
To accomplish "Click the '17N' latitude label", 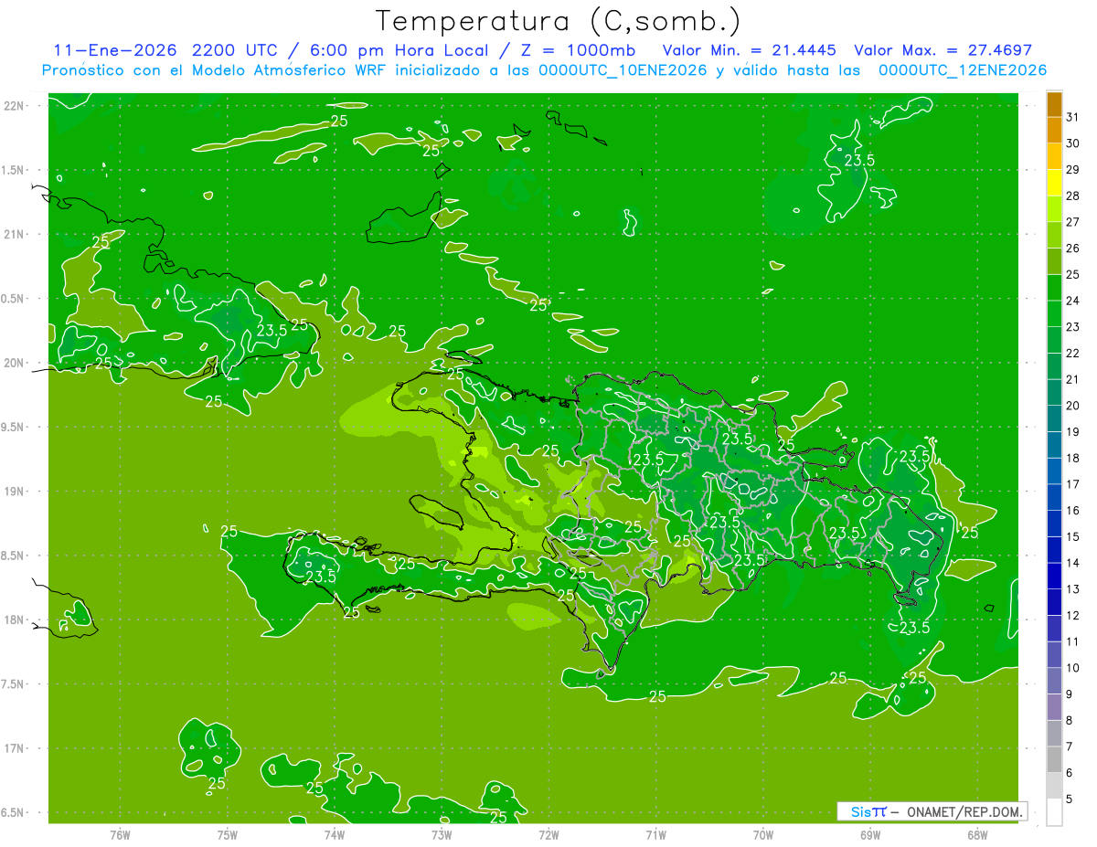I will tap(15, 748).
